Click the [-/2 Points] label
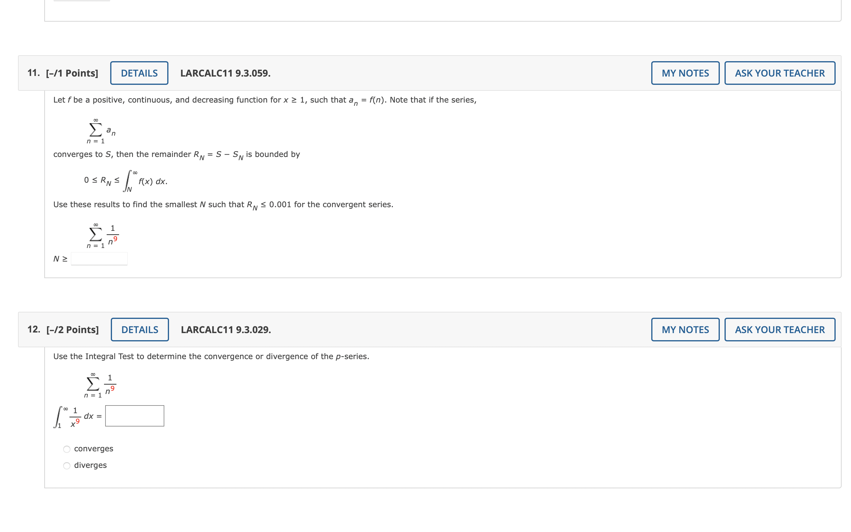 pyautogui.click(x=72, y=330)
